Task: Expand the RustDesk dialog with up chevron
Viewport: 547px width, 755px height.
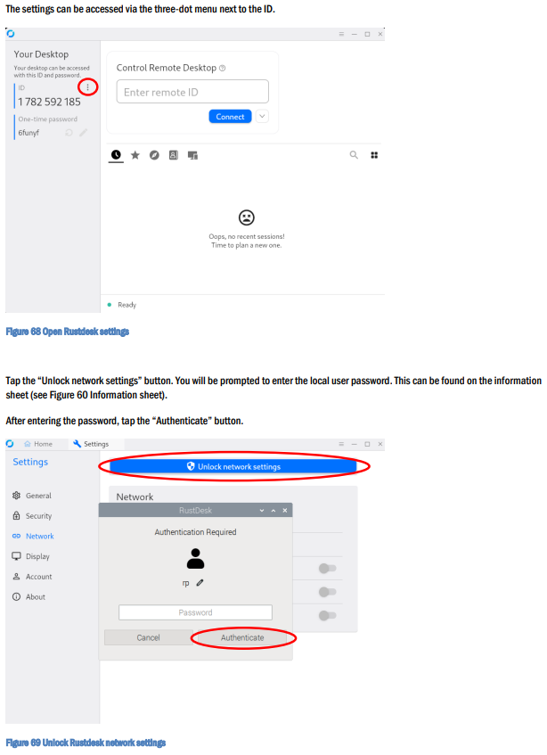Action: tap(273, 511)
